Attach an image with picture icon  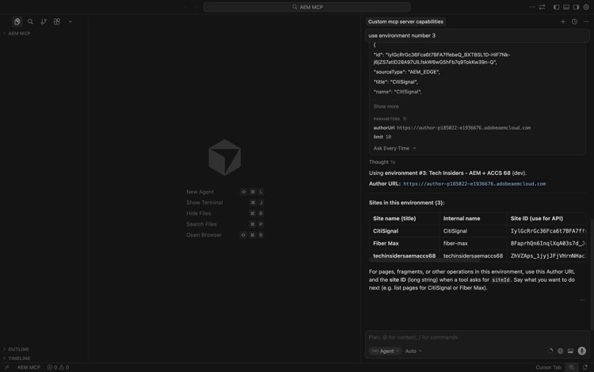tap(570, 351)
